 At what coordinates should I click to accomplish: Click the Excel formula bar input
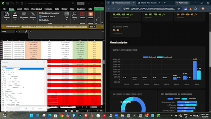coord(66,34)
